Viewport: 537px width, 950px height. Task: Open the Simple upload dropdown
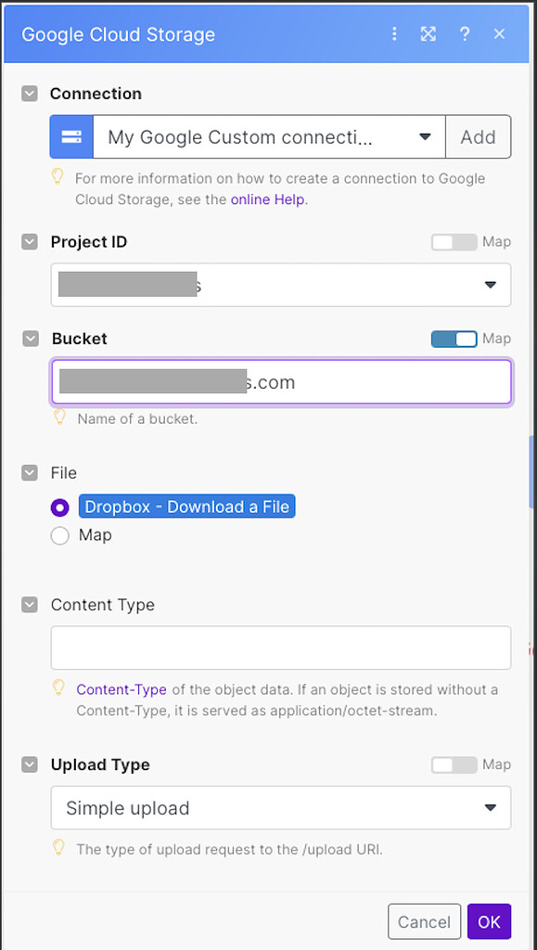coord(281,808)
